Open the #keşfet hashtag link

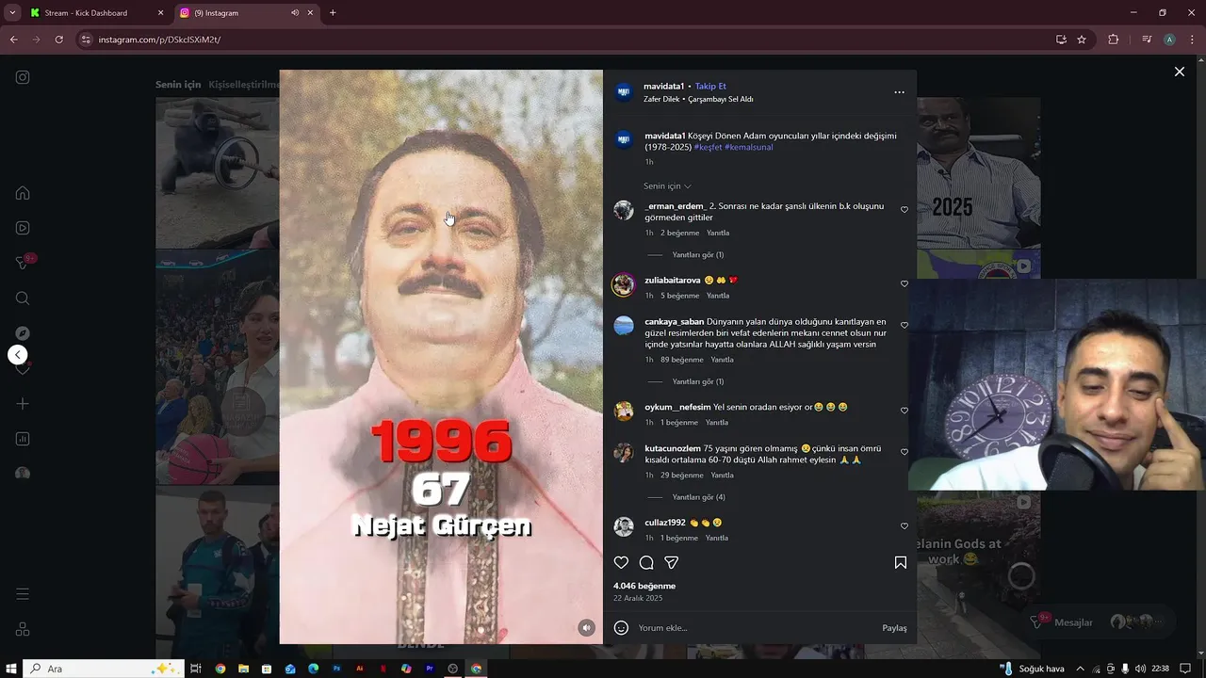tap(708, 148)
